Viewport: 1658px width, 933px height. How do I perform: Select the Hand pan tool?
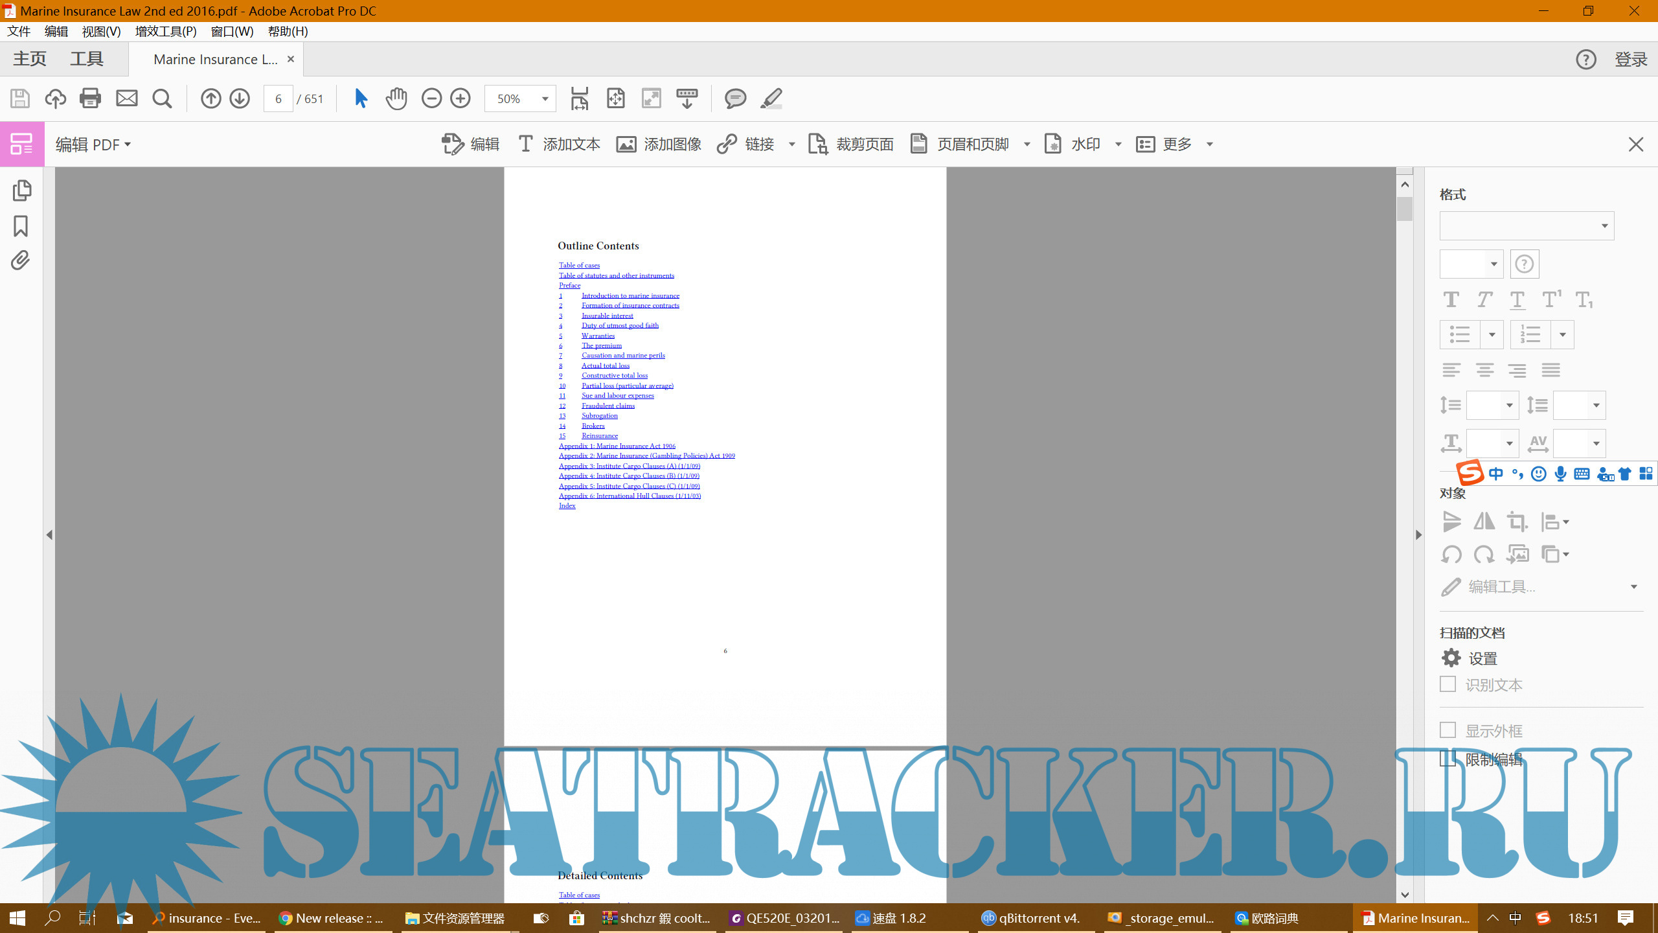[x=396, y=98]
